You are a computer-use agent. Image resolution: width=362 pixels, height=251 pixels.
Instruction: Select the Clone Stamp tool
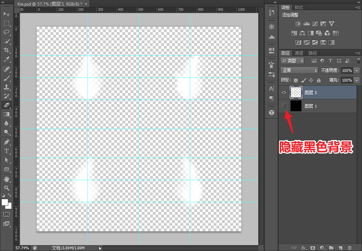(x=7, y=87)
